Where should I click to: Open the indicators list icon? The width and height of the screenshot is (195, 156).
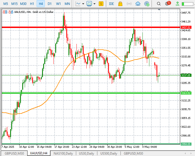pyautogui.click(x=89, y=4)
